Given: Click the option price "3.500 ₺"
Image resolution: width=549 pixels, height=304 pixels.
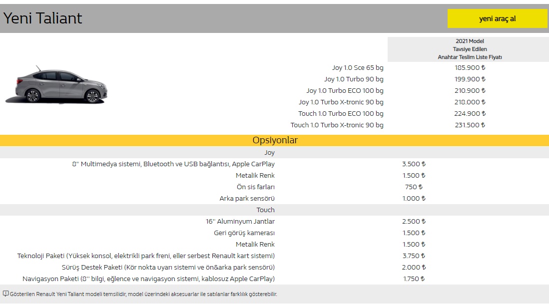Looking at the screenshot, I should point(414,164).
